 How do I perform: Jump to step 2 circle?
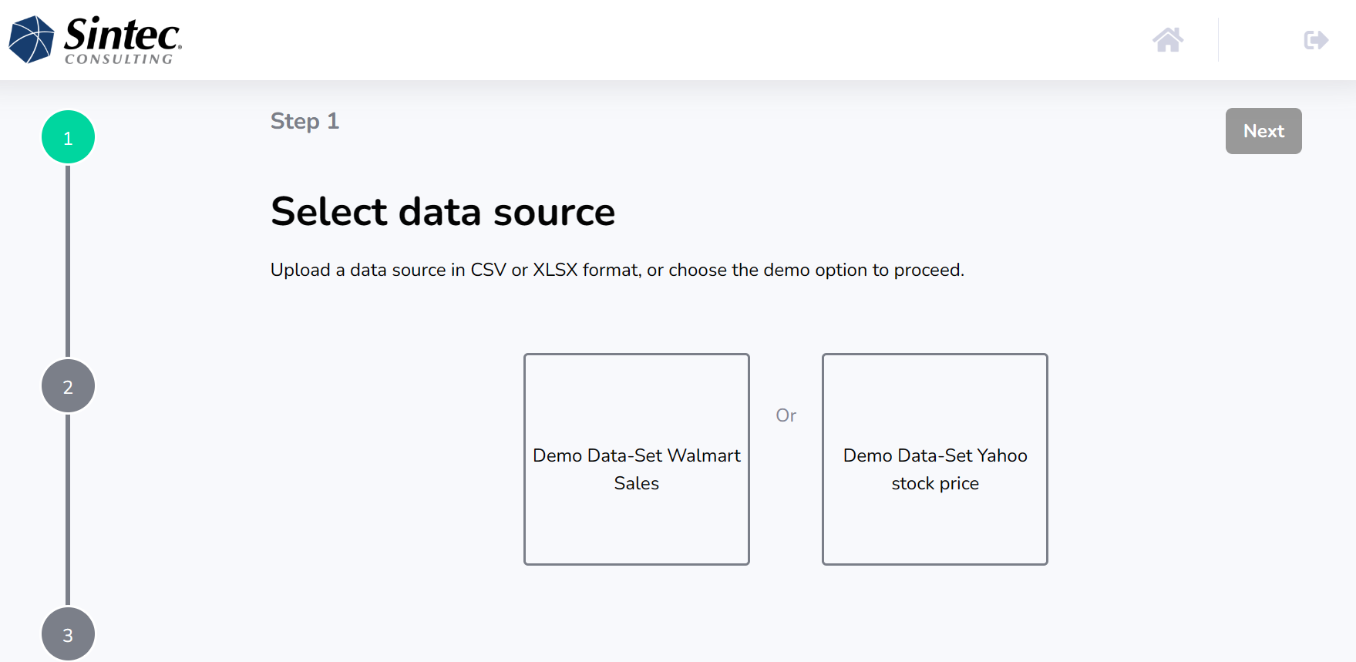coord(68,386)
